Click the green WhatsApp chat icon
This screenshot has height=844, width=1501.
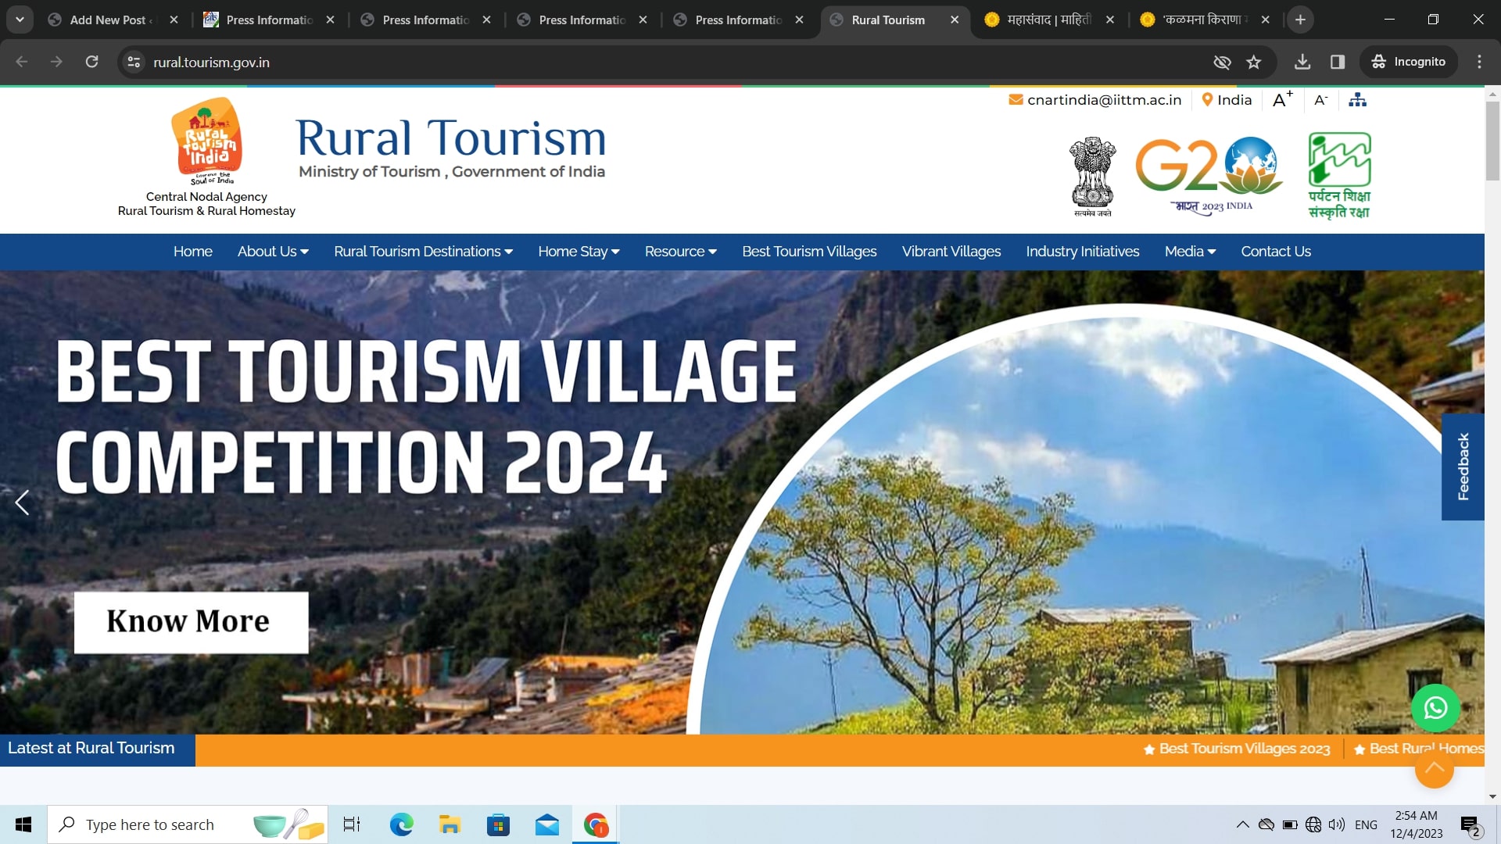(1435, 708)
